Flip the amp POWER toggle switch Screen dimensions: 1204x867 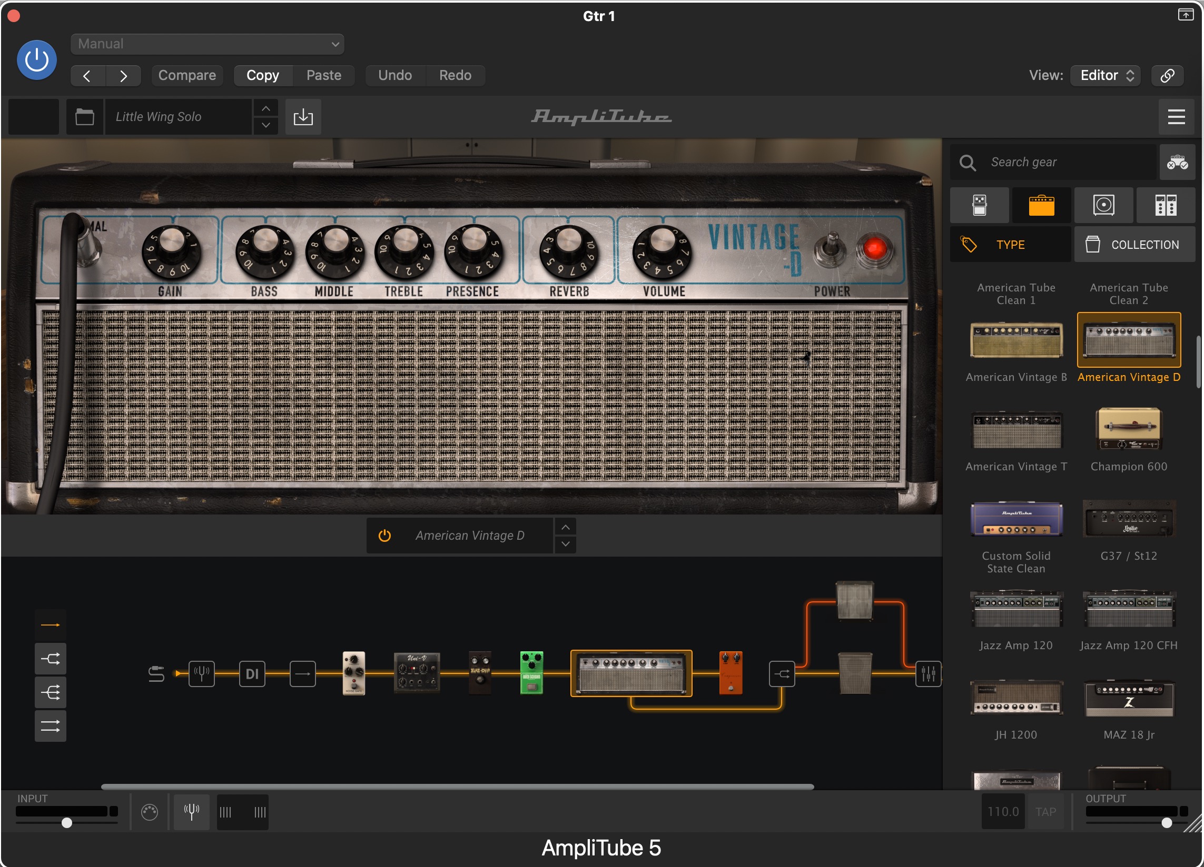pos(831,249)
